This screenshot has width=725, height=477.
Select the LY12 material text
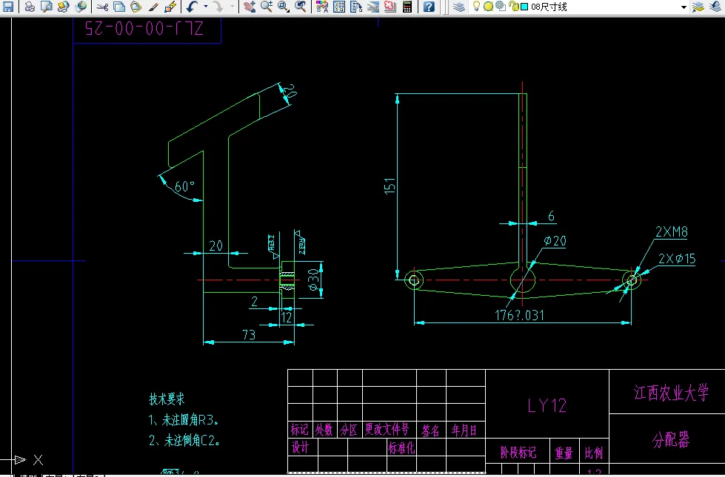(x=547, y=405)
